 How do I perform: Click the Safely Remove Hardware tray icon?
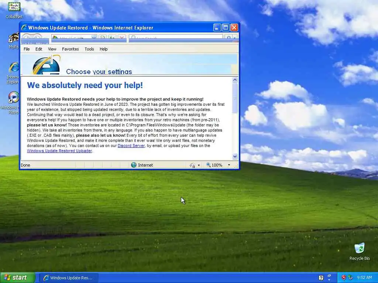(351, 277)
